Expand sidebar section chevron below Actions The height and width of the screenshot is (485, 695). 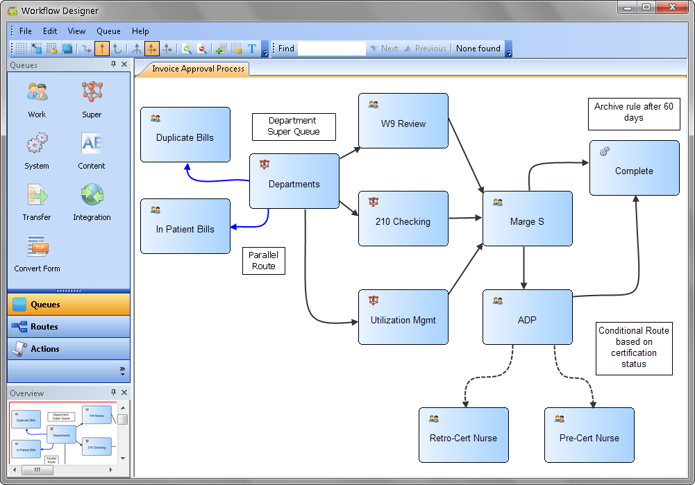point(122,371)
